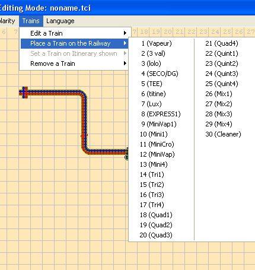The width and height of the screenshot is (255, 270).
Task: Choose train 8 (EXPRESS1)
Action: tap(161, 114)
